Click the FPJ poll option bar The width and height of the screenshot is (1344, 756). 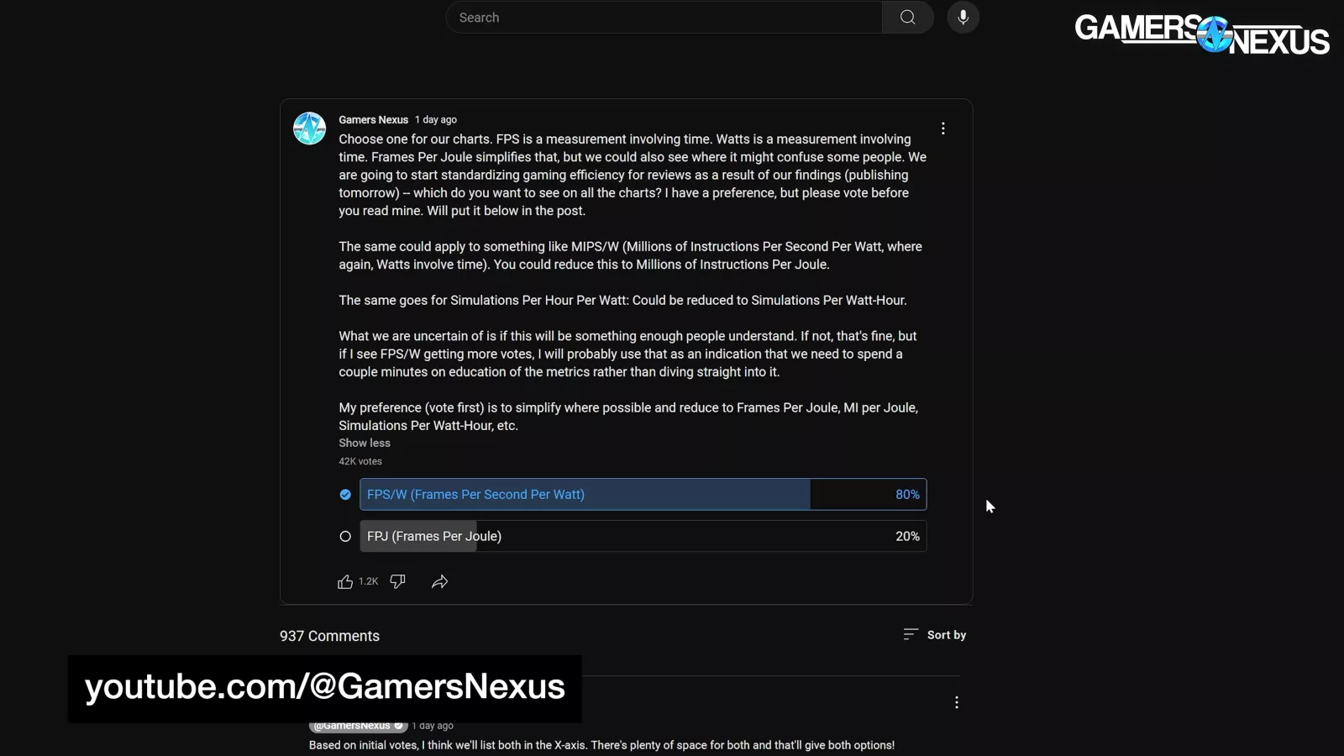click(643, 537)
